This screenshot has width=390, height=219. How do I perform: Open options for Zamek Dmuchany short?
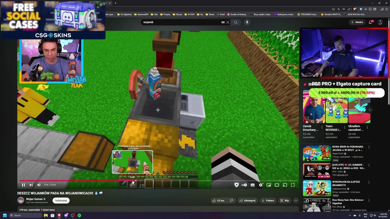tap(322, 127)
